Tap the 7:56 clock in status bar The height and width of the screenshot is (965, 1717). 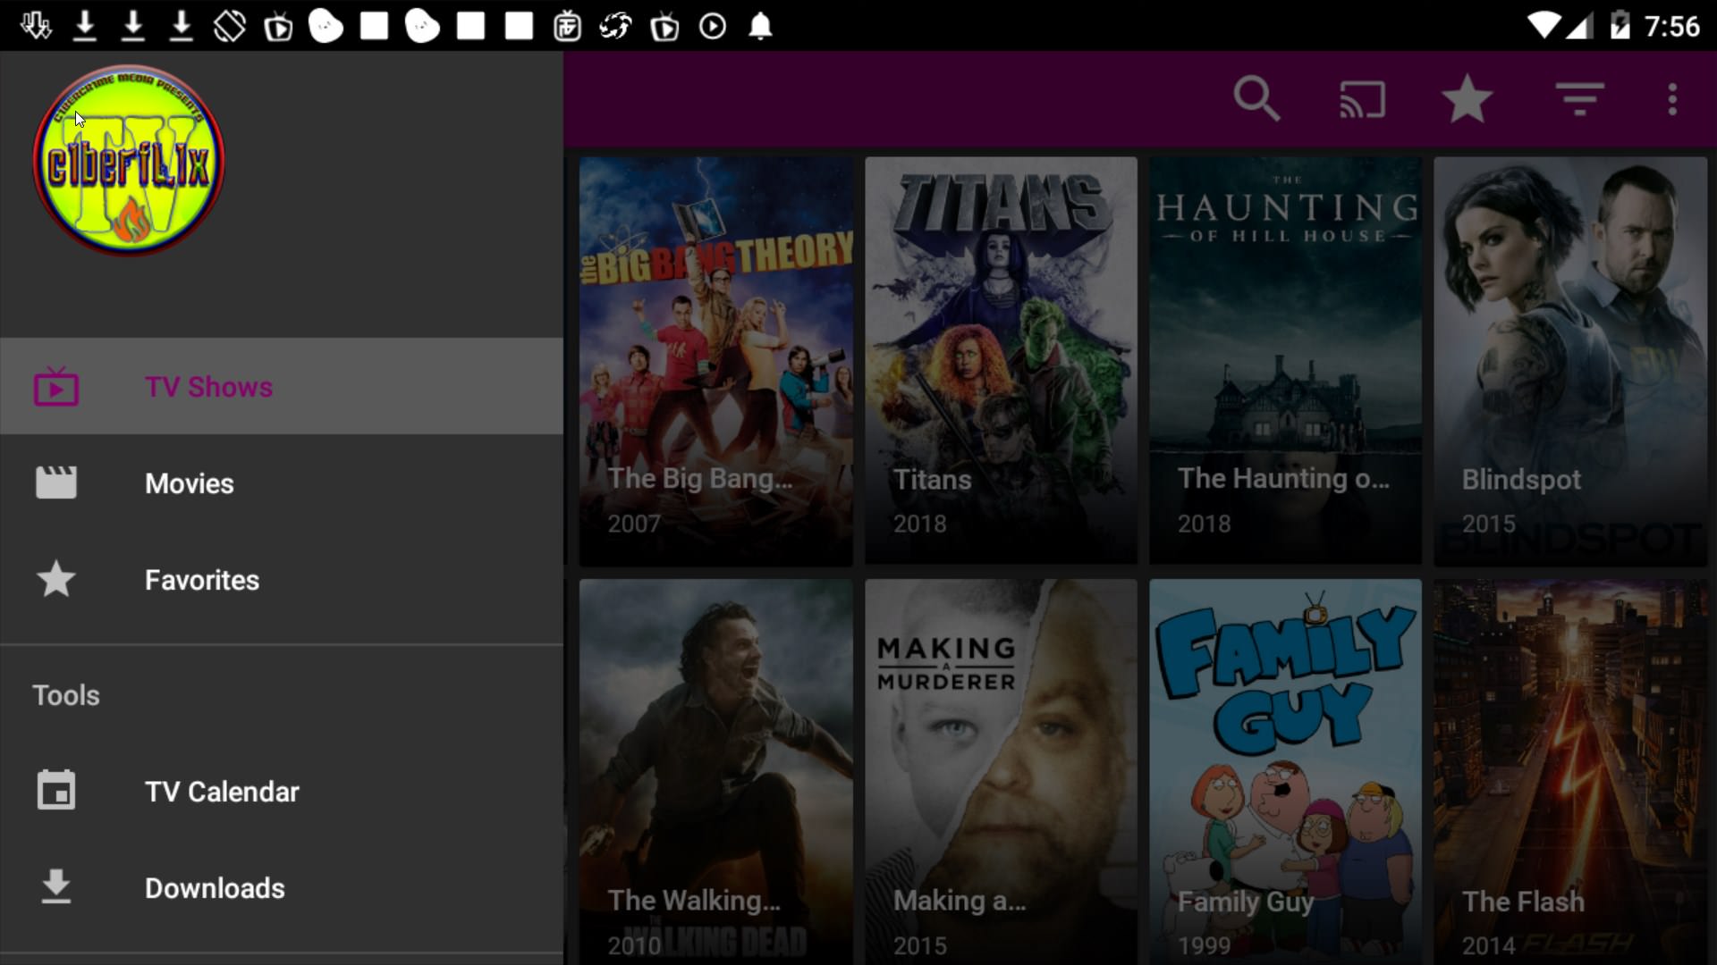[x=1672, y=26]
